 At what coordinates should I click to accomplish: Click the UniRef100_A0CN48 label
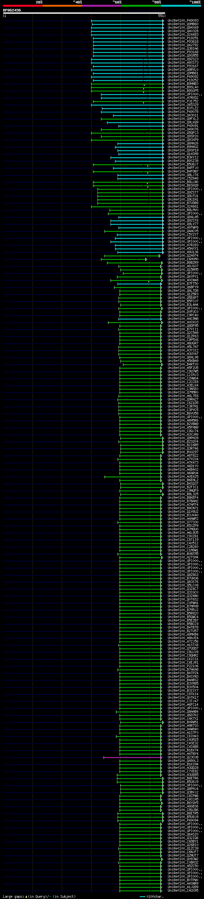183,280
